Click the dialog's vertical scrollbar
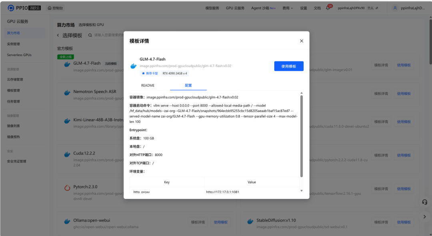 click(x=302, y=136)
